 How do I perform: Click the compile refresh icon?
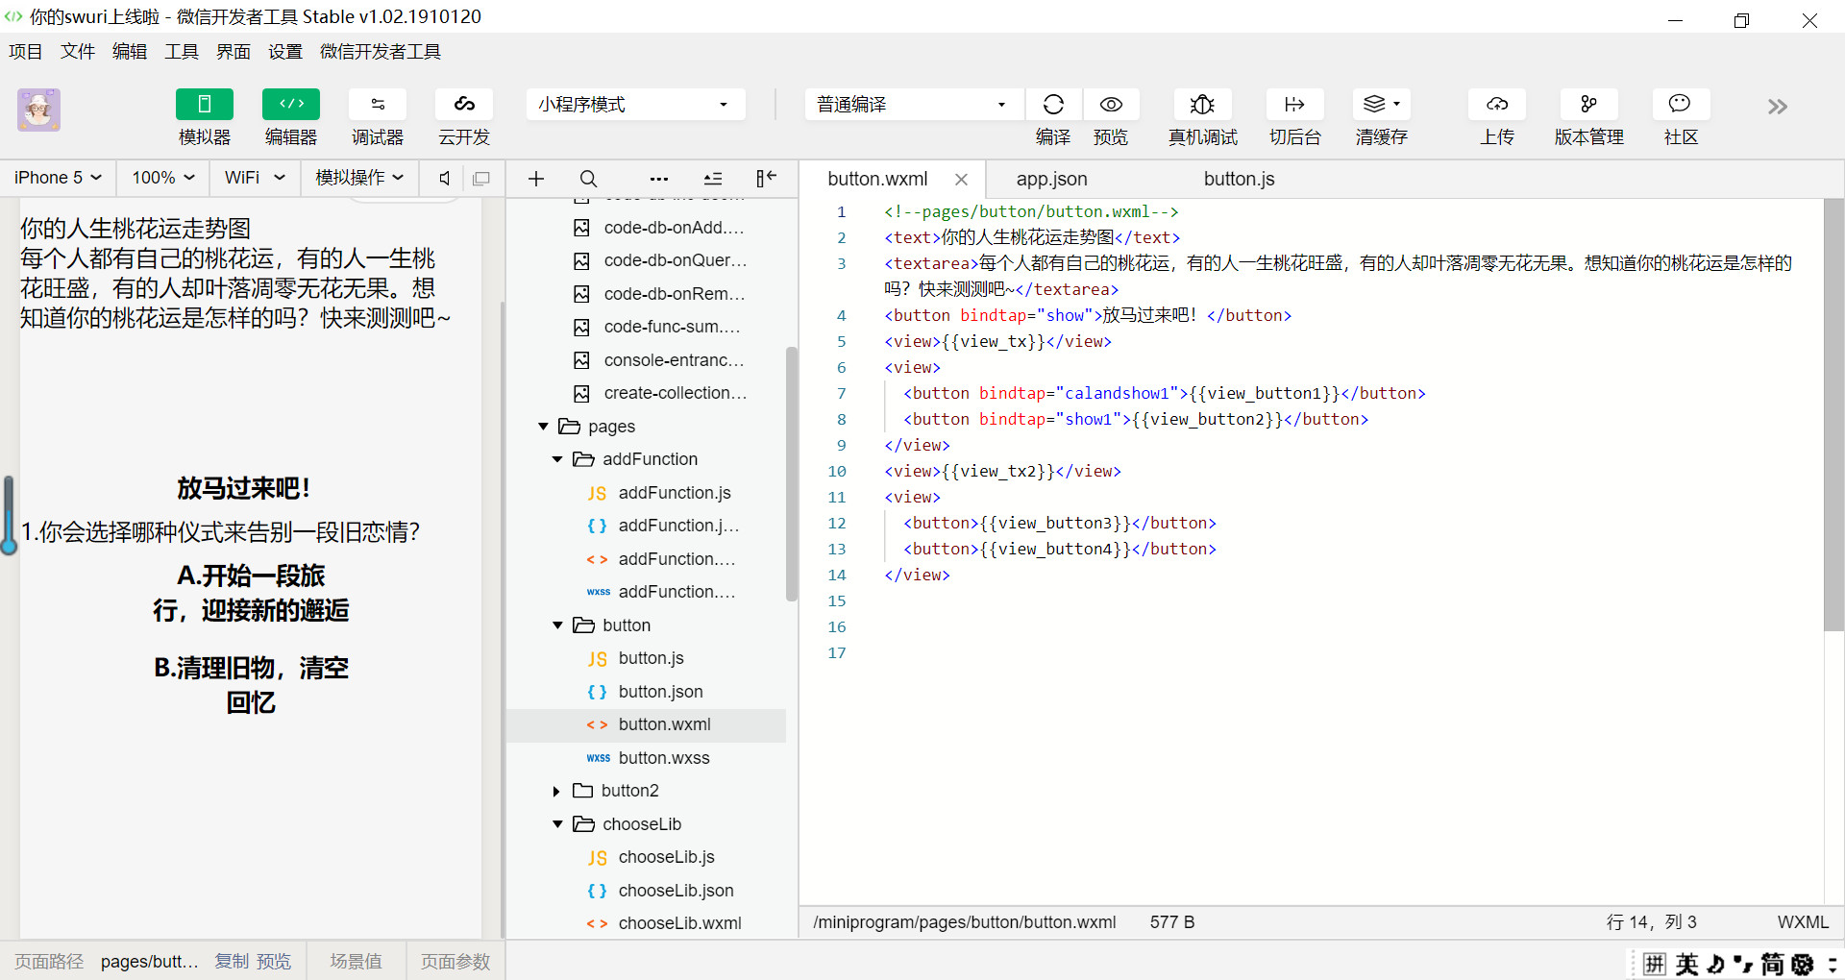[x=1053, y=105]
